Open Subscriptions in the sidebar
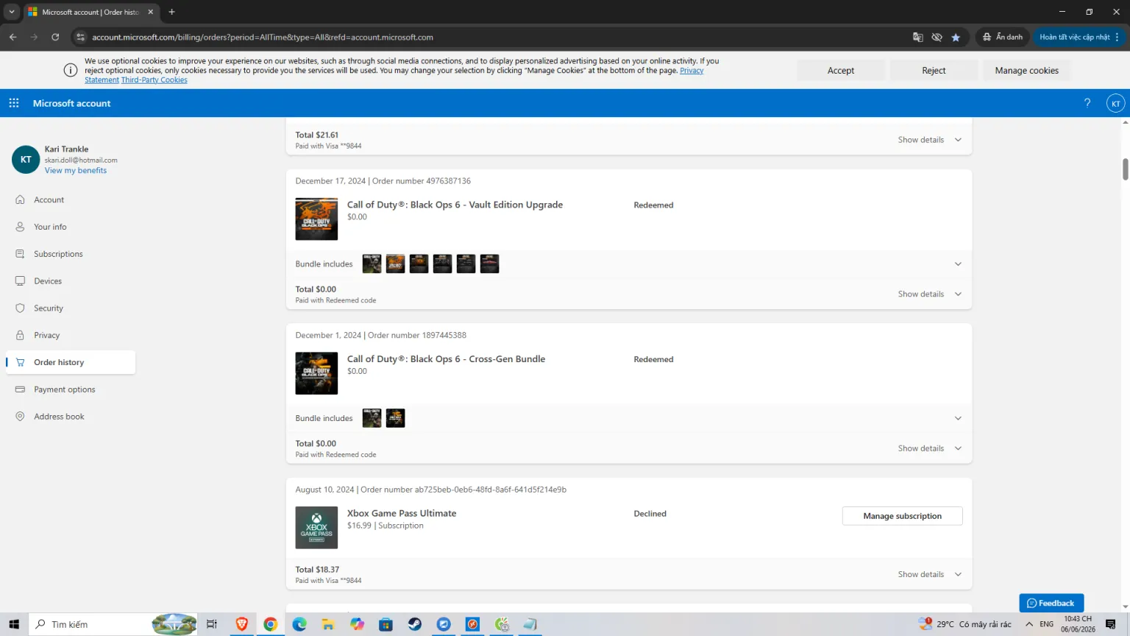Image resolution: width=1130 pixels, height=636 pixels. 71,254
